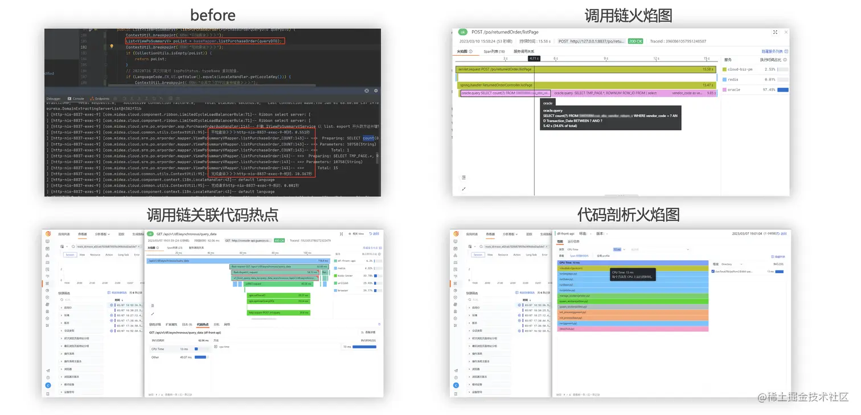861x415 pixels.
Task: Click expand arrows icon below list icon in 调用链关联代码热点
Action: 152,314
